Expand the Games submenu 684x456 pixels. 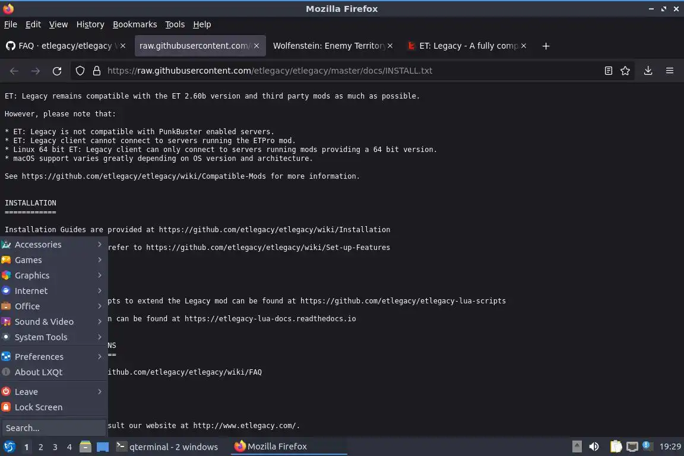53,260
